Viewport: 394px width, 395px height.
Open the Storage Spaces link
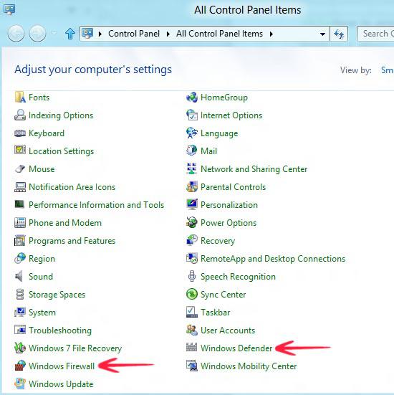[57, 294]
